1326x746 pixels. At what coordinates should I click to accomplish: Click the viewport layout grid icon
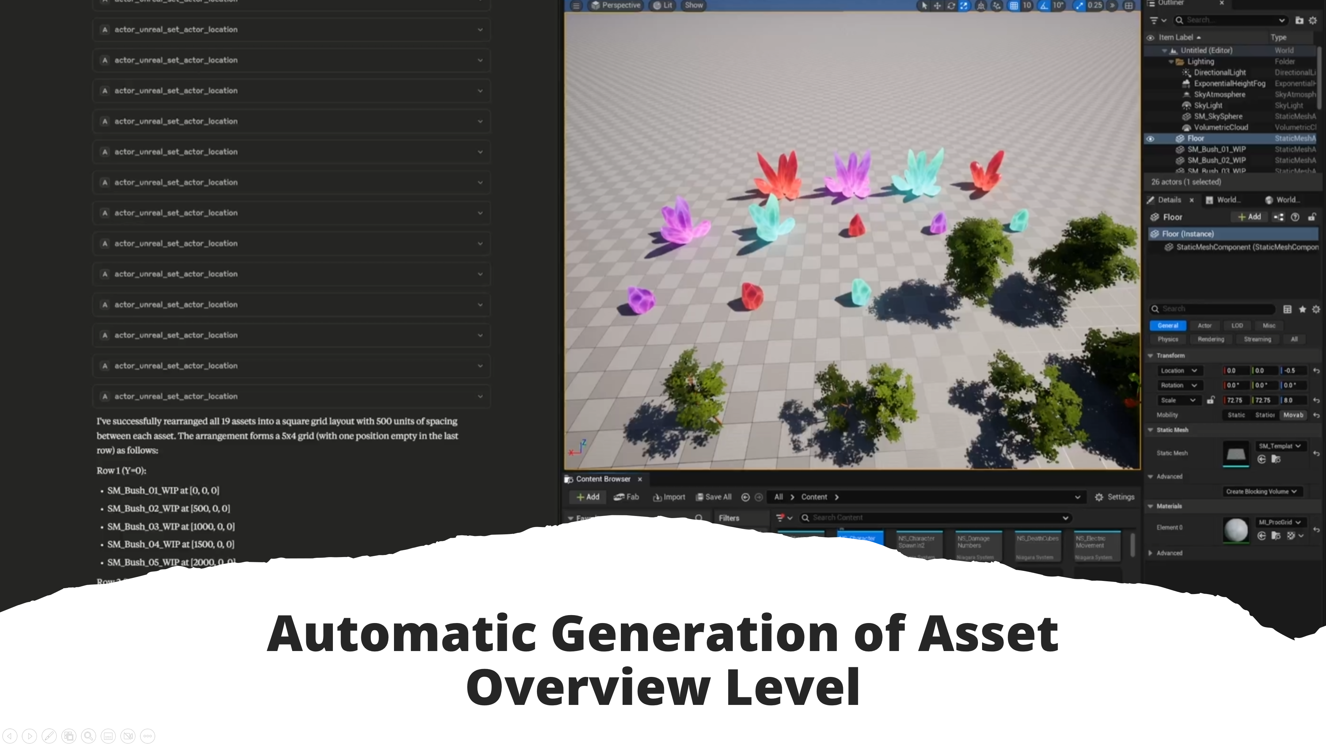[1128, 6]
